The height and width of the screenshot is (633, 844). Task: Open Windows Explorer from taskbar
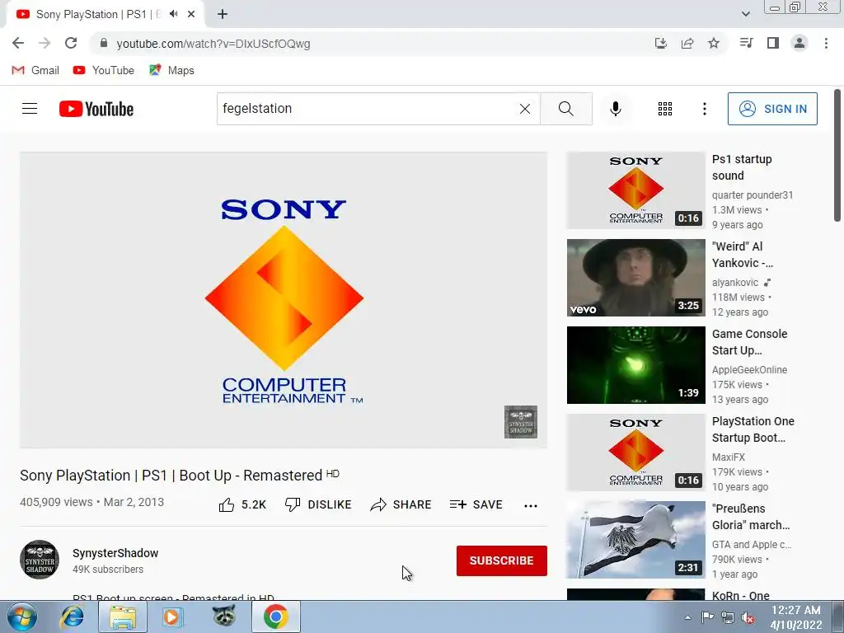[123, 617]
